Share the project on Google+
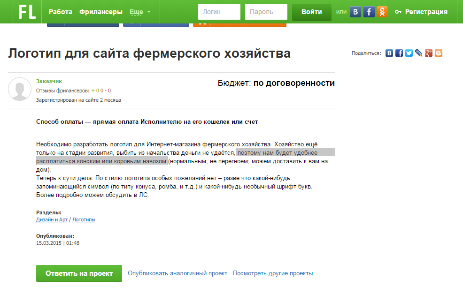 pyautogui.click(x=428, y=53)
